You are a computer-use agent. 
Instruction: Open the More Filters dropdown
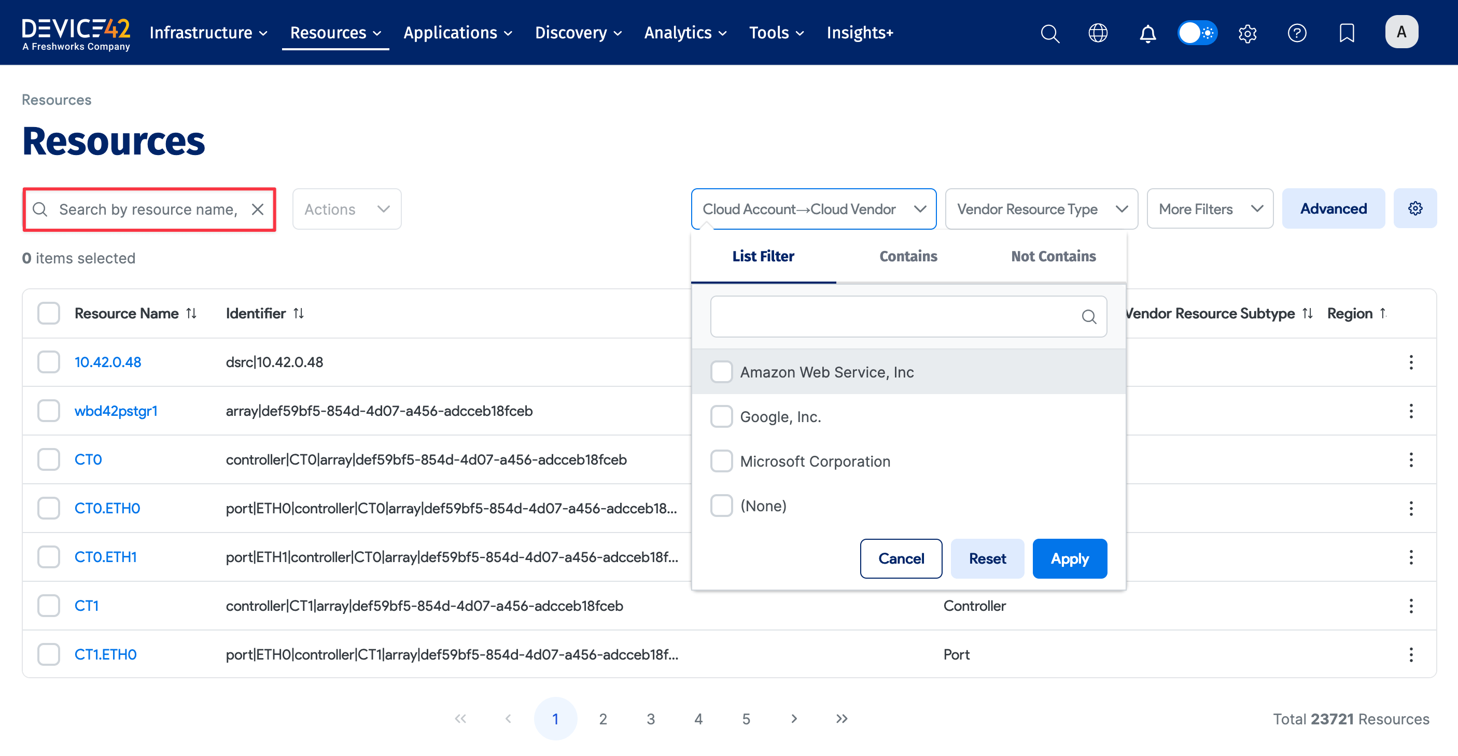pyautogui.click(x=1210, y=208)
